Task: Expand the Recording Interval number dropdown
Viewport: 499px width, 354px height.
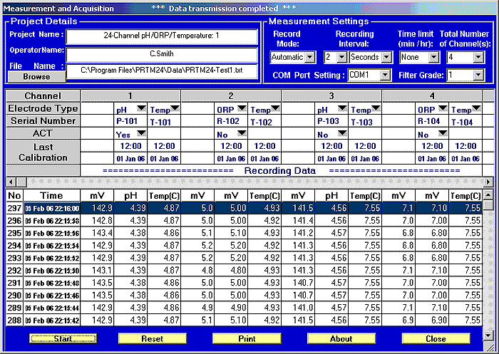Action: 341,58
